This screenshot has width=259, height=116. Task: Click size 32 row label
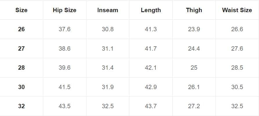click(21, 106)
